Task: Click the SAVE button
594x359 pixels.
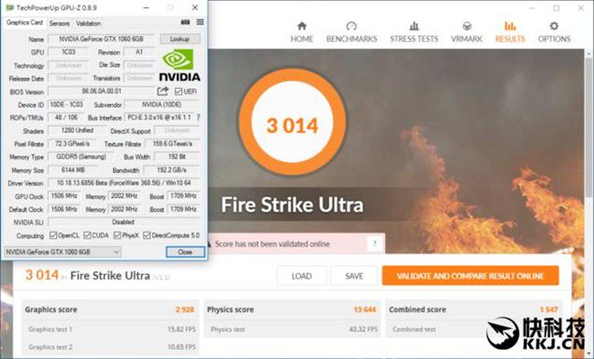Action: [354, 276]
